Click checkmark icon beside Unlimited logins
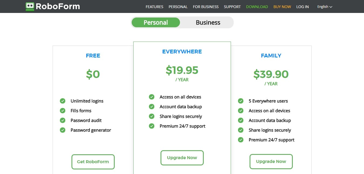 pyautogui.click(x=63, y=101)
